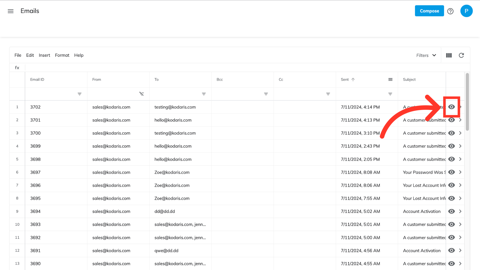Preview email 3697 with eye icon
This screenshot has width=480, height=270.
tap(451, 172)
